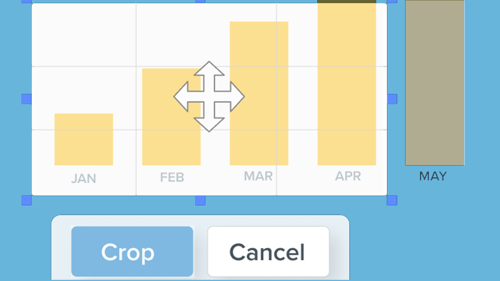The image size is (500, 281).
Task: Click the FEB column label
Action: (x=171, y=177)
